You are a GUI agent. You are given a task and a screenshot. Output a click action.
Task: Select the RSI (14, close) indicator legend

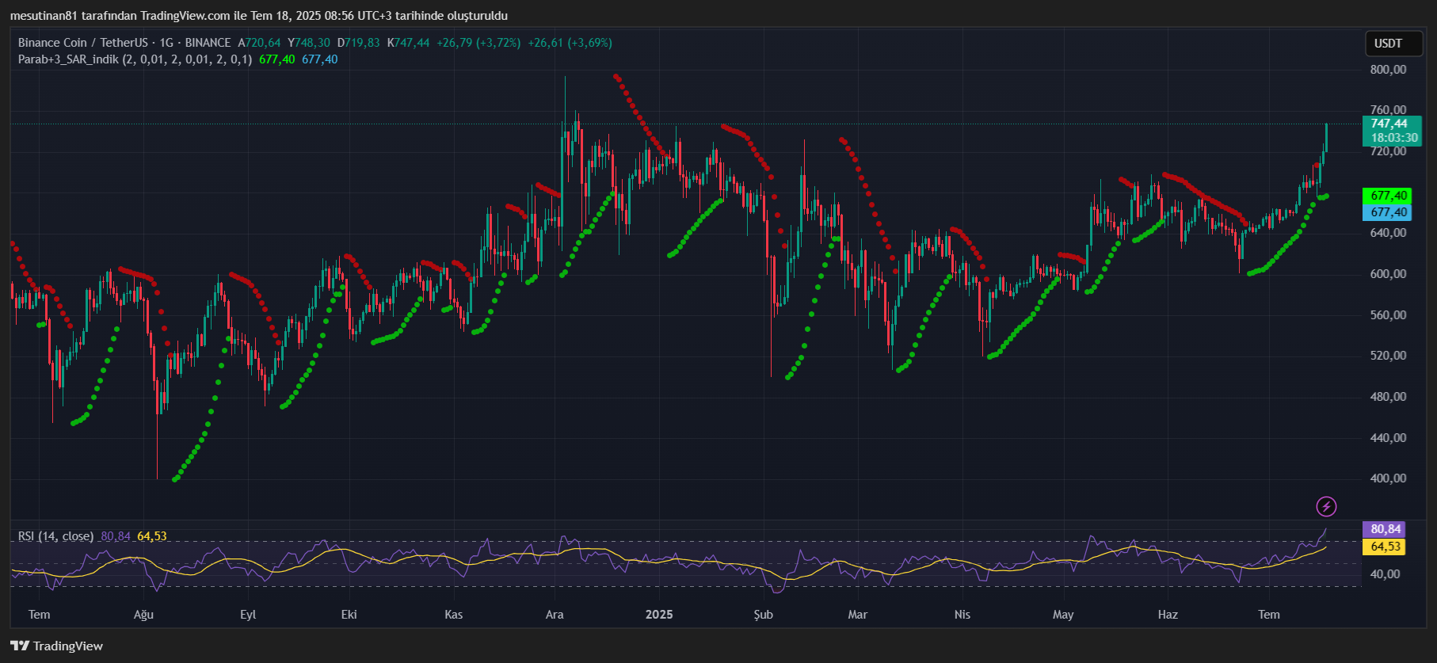tap(55, 536)
